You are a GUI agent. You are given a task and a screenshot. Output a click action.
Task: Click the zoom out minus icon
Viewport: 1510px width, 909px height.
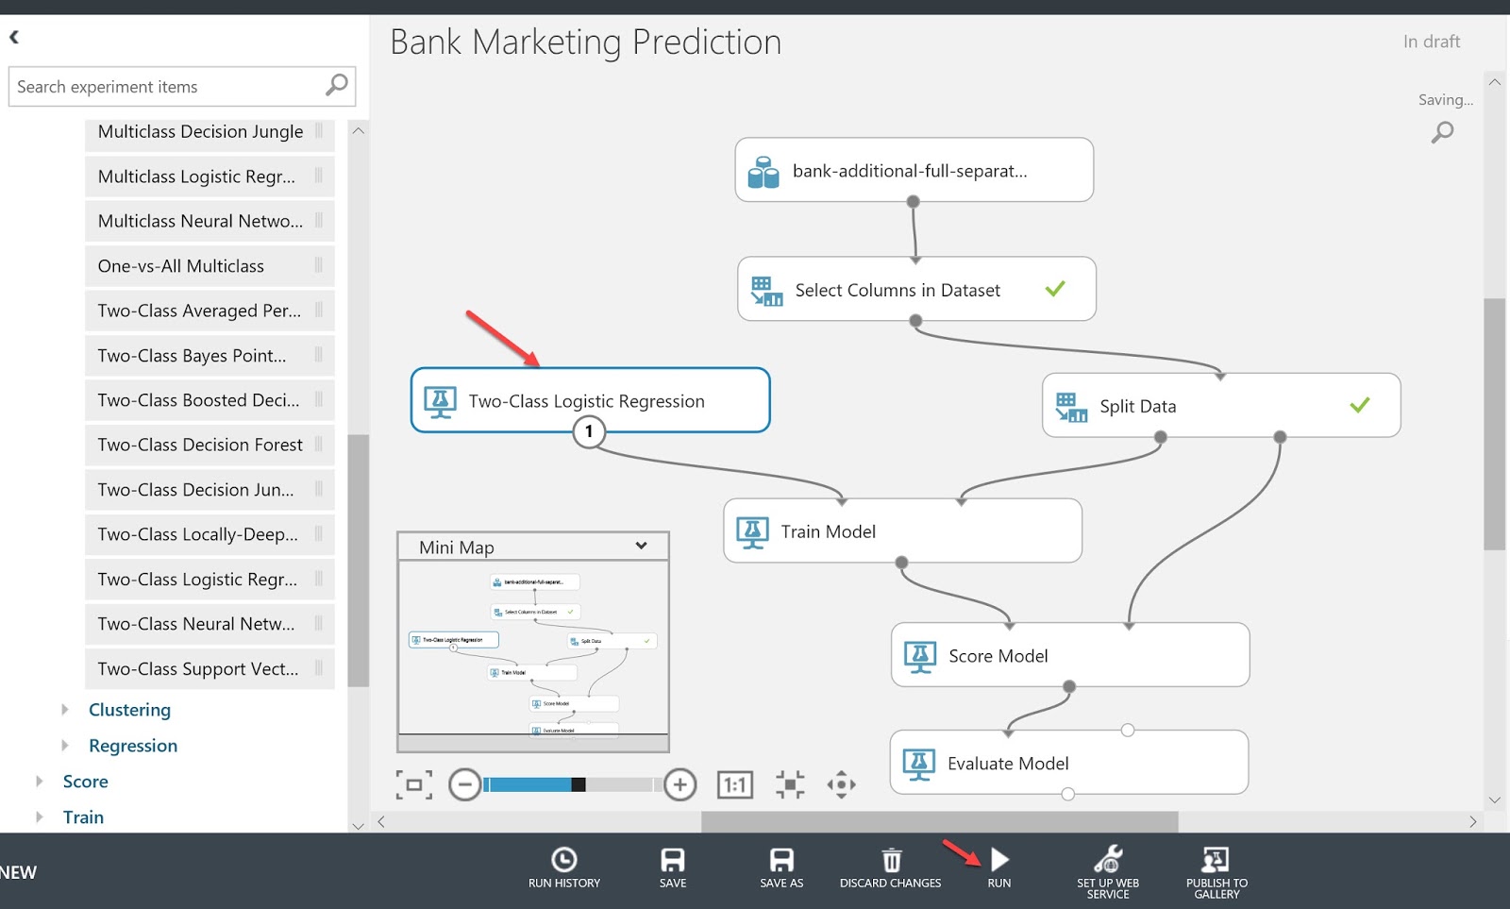[x=465, y=783]
